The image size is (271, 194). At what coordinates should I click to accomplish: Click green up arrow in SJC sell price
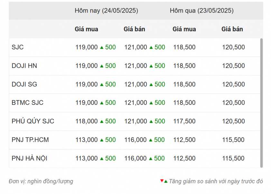pyautogui.click(x=151, y=48)
